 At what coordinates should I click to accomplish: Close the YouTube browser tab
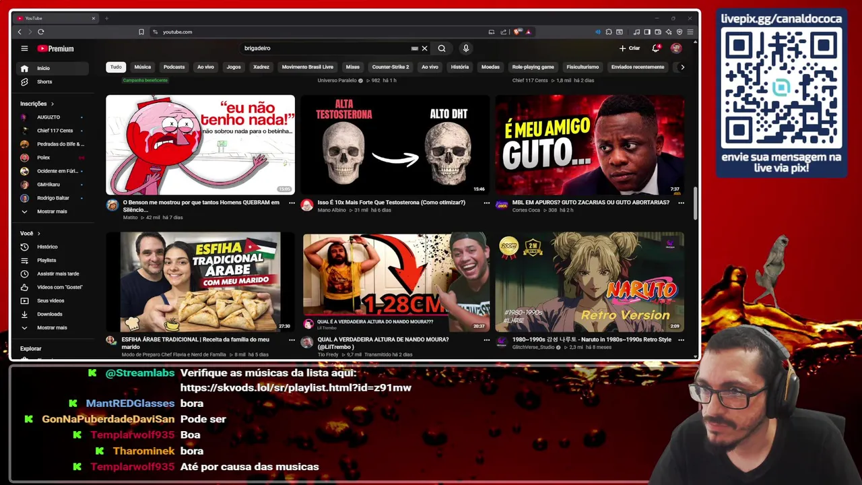click(93, 18)
